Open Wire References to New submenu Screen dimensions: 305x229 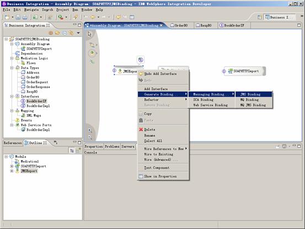[x=163, y=149]
